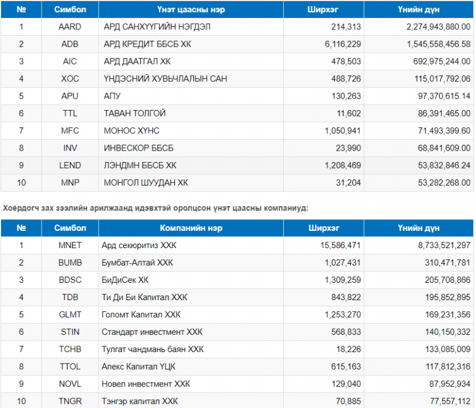The height and width of the screenshot is (408, 476).
Task: Select the TNGR symbol cell
Action: pos(70,400)
